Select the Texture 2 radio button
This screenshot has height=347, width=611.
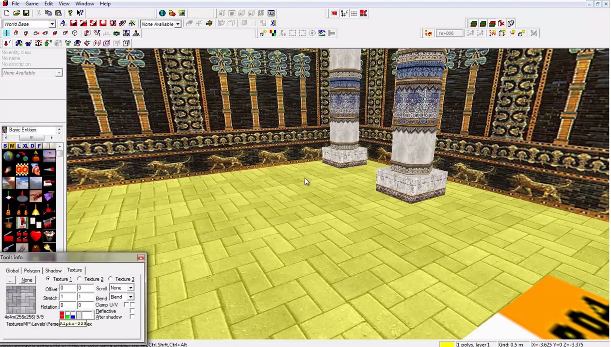point(80,279)
